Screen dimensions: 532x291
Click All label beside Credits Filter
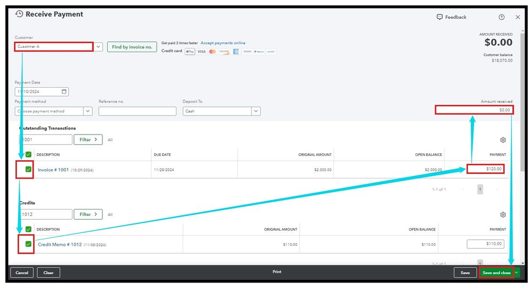[110, 214]
